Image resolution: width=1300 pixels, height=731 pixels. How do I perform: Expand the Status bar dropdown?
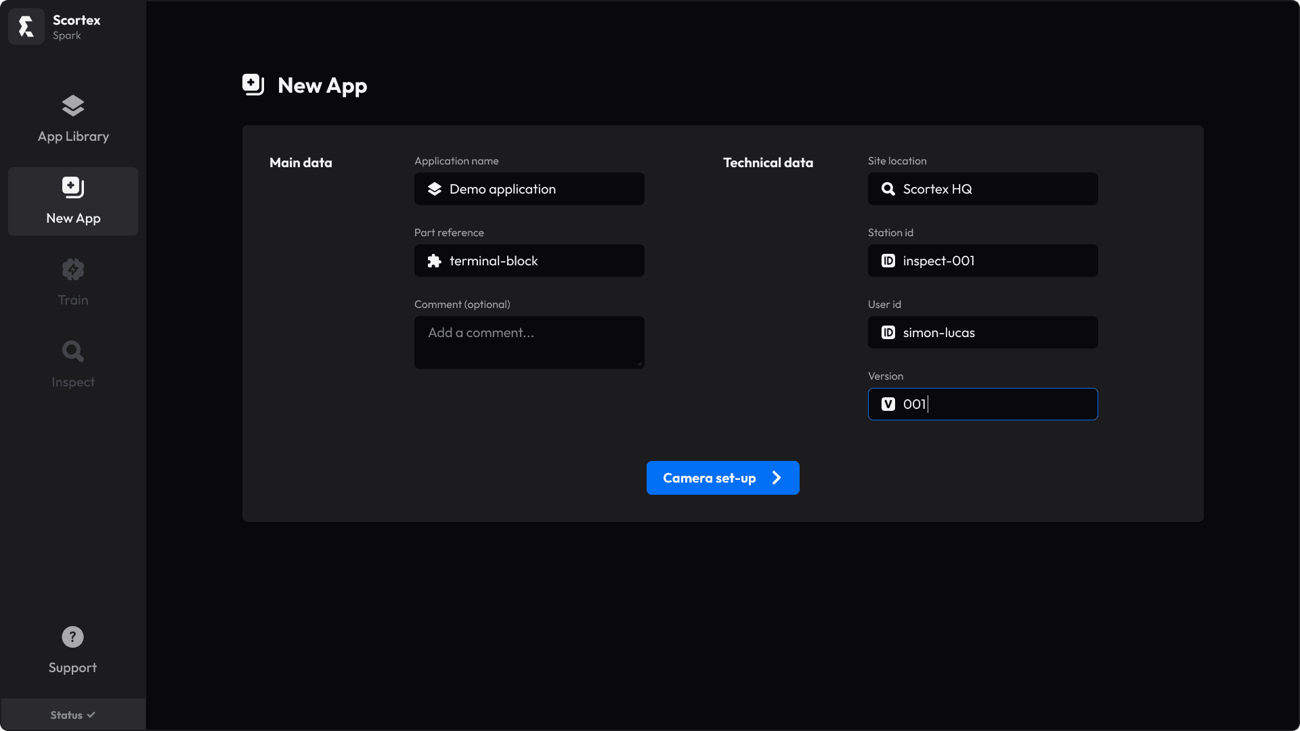tap(73, 715)
